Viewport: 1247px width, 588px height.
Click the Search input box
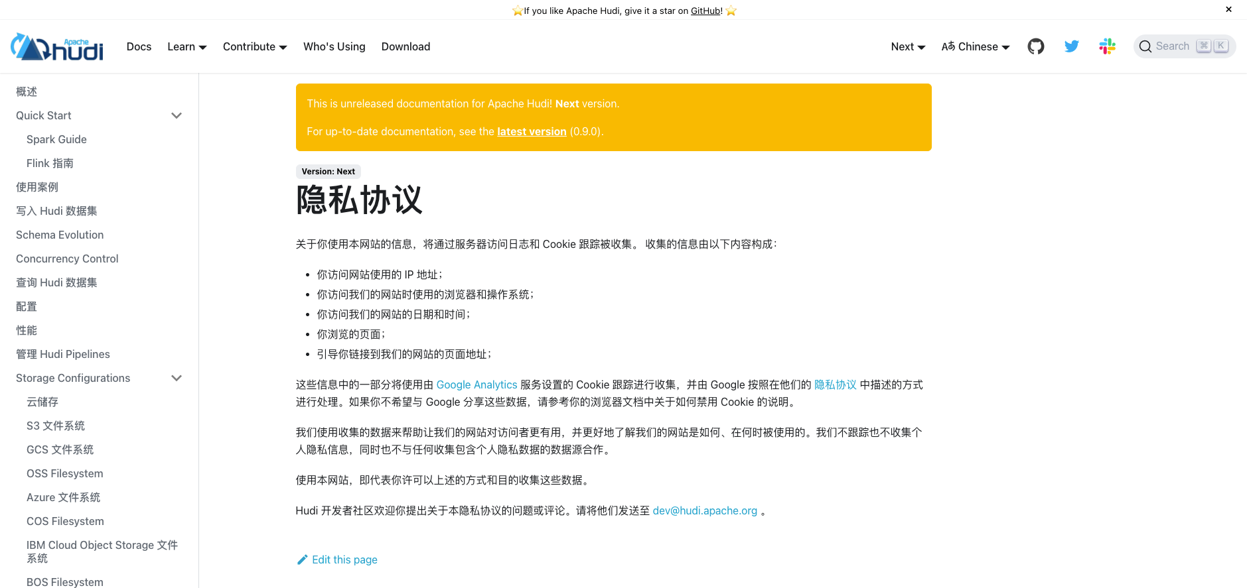click(1185, 46)
